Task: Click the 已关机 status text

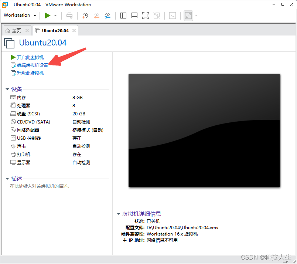Action: [x=153, y=221]
